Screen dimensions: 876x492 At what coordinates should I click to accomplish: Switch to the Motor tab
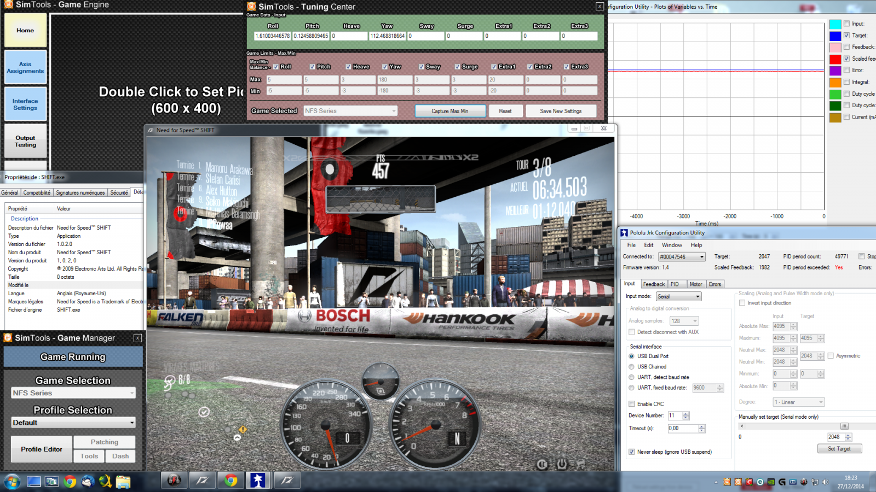696,284
